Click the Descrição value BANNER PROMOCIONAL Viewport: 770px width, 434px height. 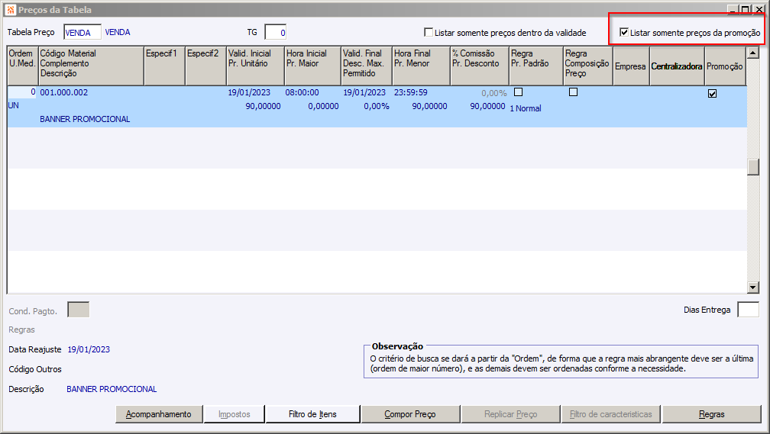point(112,389)
